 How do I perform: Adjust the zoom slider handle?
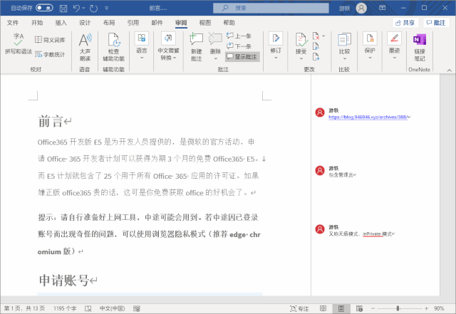pyautogui.click(x=398, y=308)
